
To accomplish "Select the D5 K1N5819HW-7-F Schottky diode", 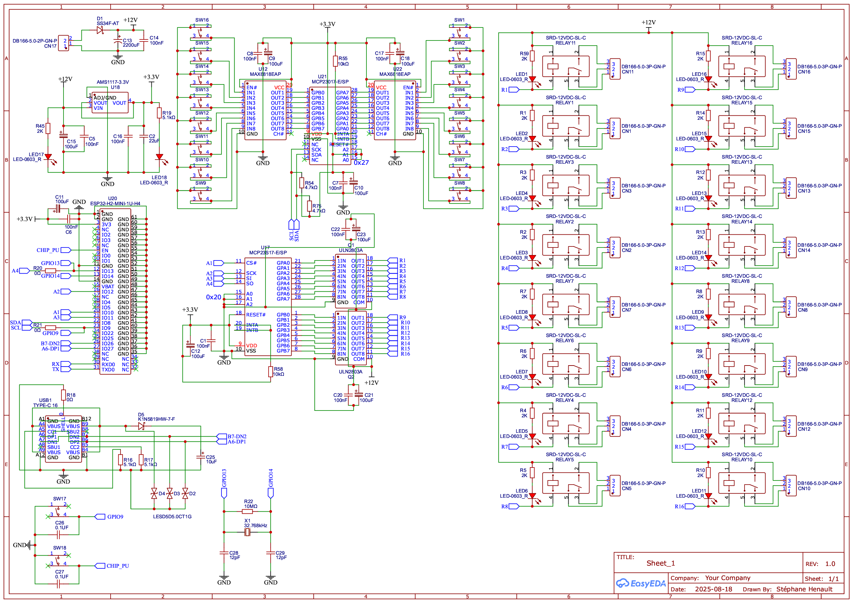I will coord(141,427).
